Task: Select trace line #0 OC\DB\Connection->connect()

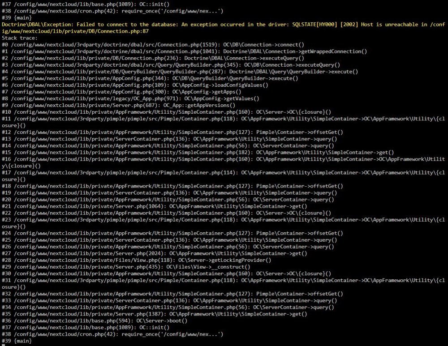Action: [153, 44]
